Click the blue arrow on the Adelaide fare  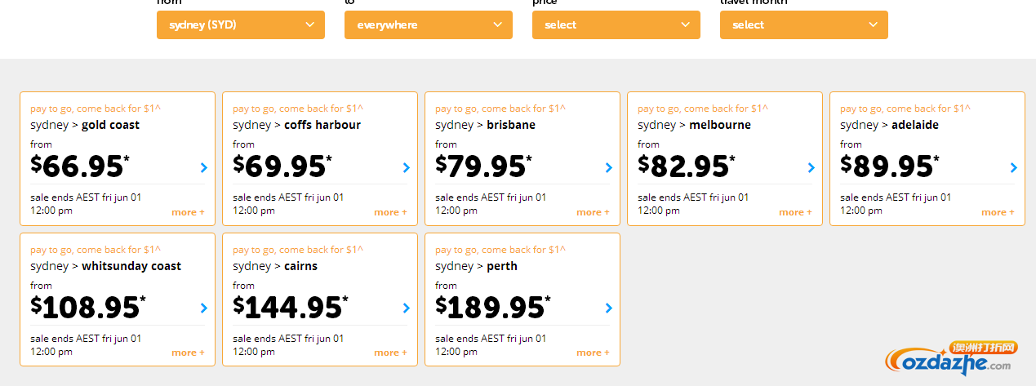[1013, 167]
